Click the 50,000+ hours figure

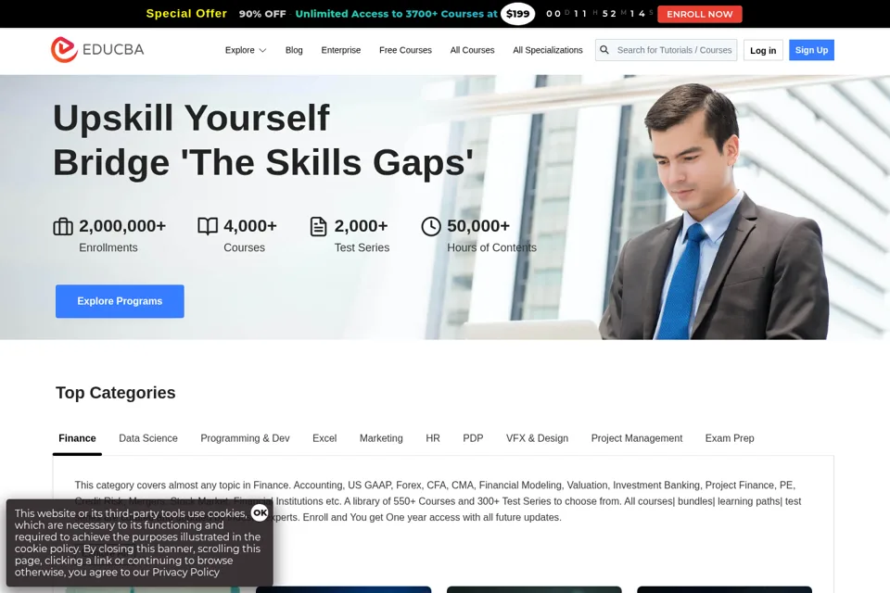click(478, 226)
